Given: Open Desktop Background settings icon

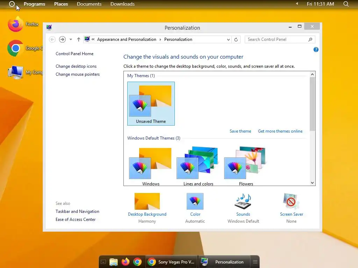Looking at the screenshot, I should click(147, 201).
